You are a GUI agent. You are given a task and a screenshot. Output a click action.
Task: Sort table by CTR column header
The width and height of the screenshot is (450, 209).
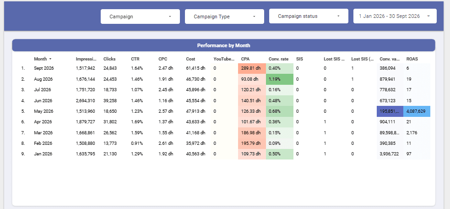pos(135,59)
